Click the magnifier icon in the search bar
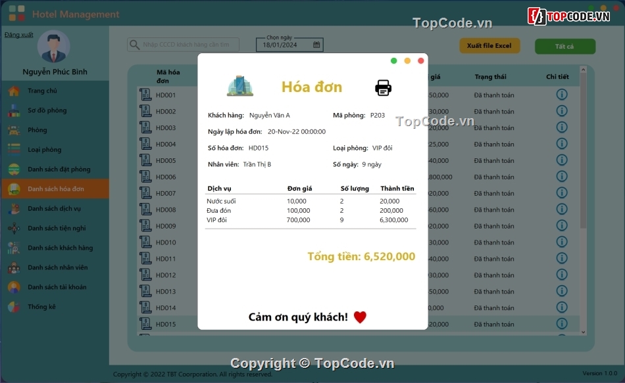This screenshot has height=383, width=625. coord(134,44)
